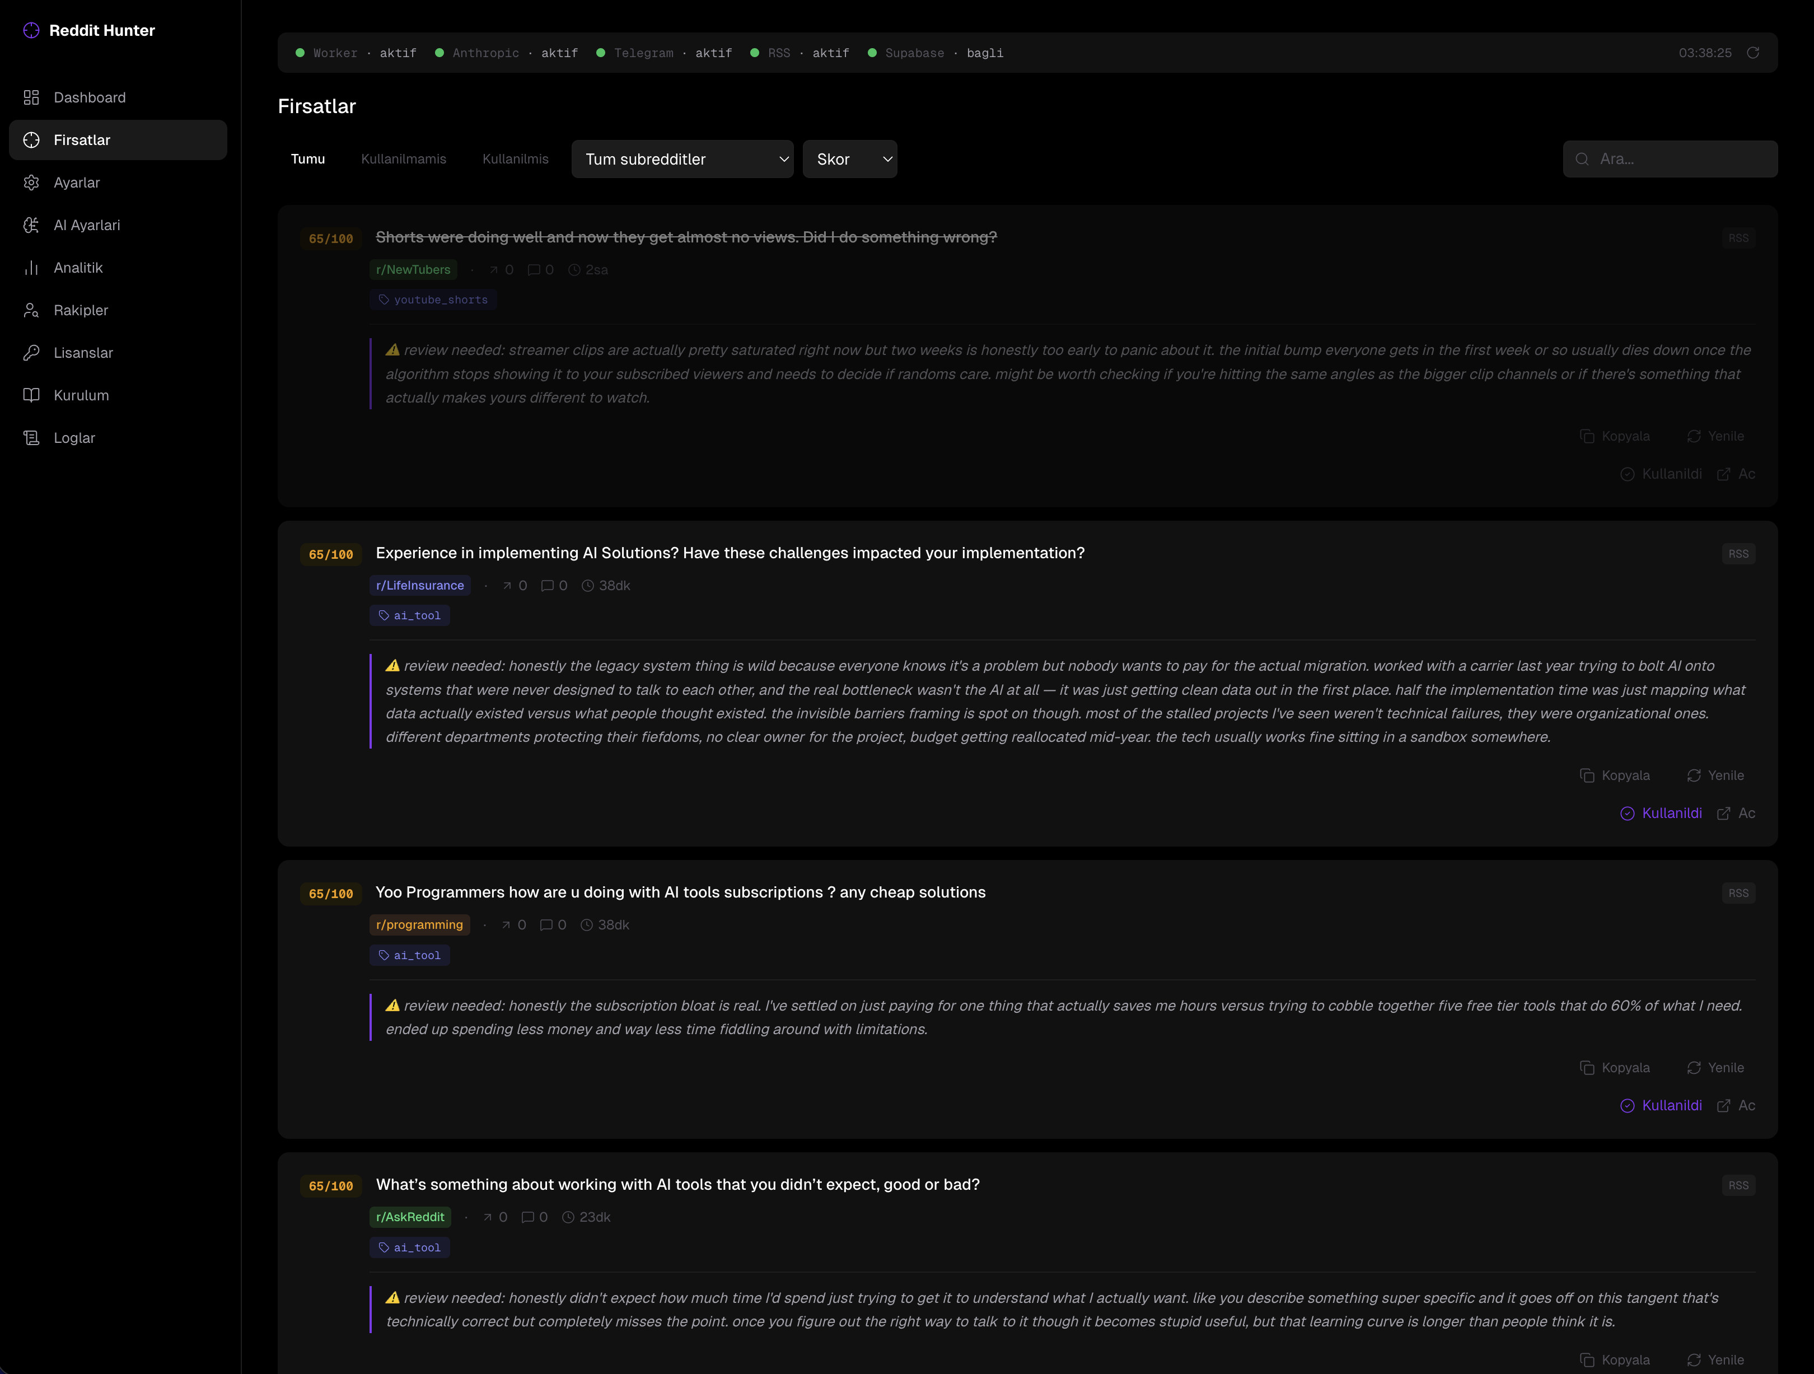Mark LifeInsurance post as Kullanildi
1814x1374 pixels.
(x=1661, y=813)
